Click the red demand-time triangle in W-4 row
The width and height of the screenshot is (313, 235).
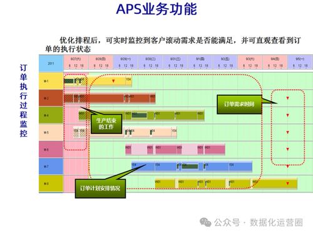[287, 115]
